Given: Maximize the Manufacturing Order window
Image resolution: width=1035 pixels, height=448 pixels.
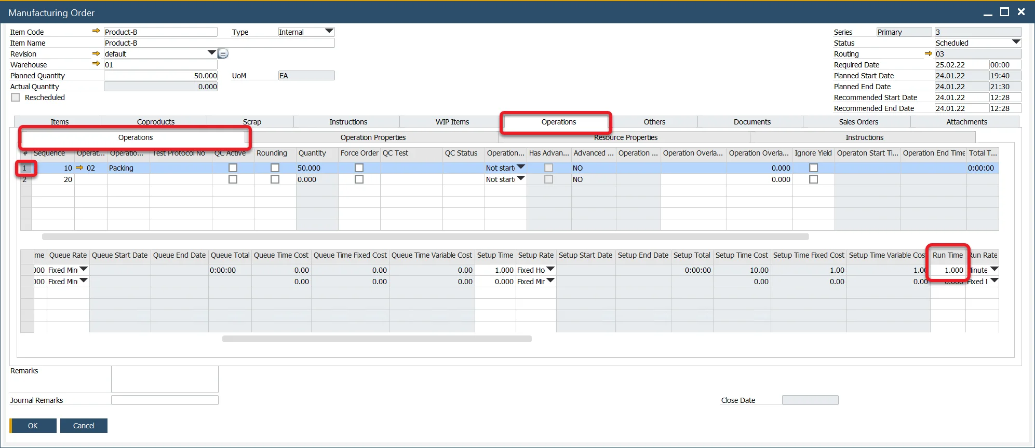Looking at the screenshot, I should coord(1005,12).
